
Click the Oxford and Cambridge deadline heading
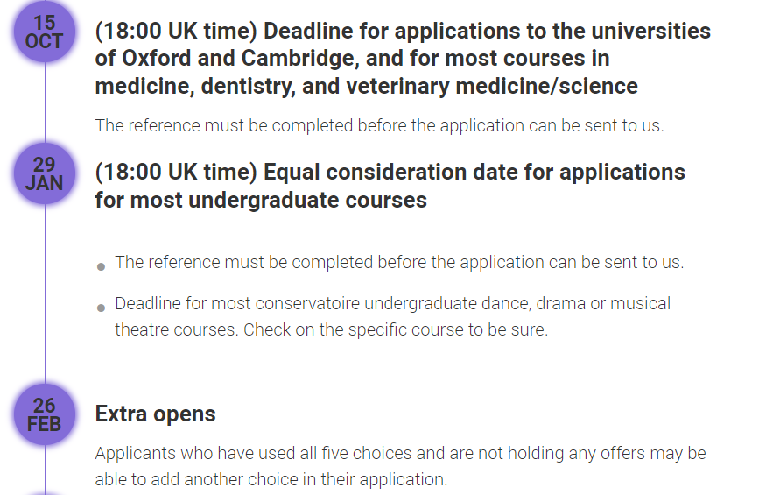click(x=403, y=59)
